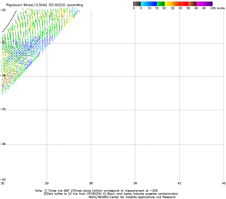Select the gray 0-5 knots color segment
The height and width of the screenshot is (199, 226).
[x=137, y=4]
